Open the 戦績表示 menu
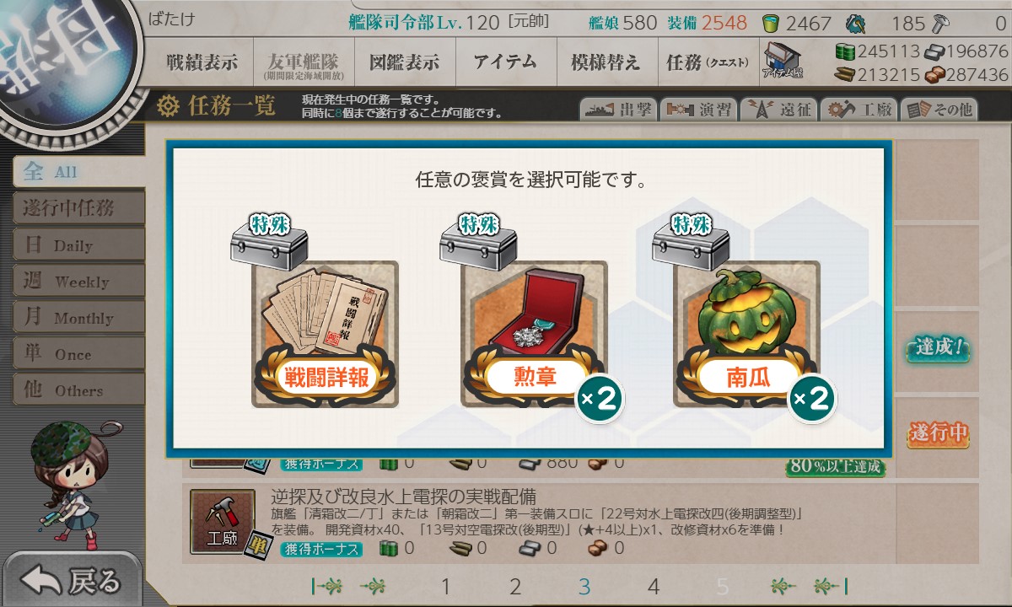Viewport: 1012px width, 607px height. [x=202, y=62]
